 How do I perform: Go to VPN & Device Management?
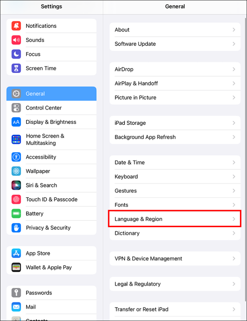click(x=175, y=259)
